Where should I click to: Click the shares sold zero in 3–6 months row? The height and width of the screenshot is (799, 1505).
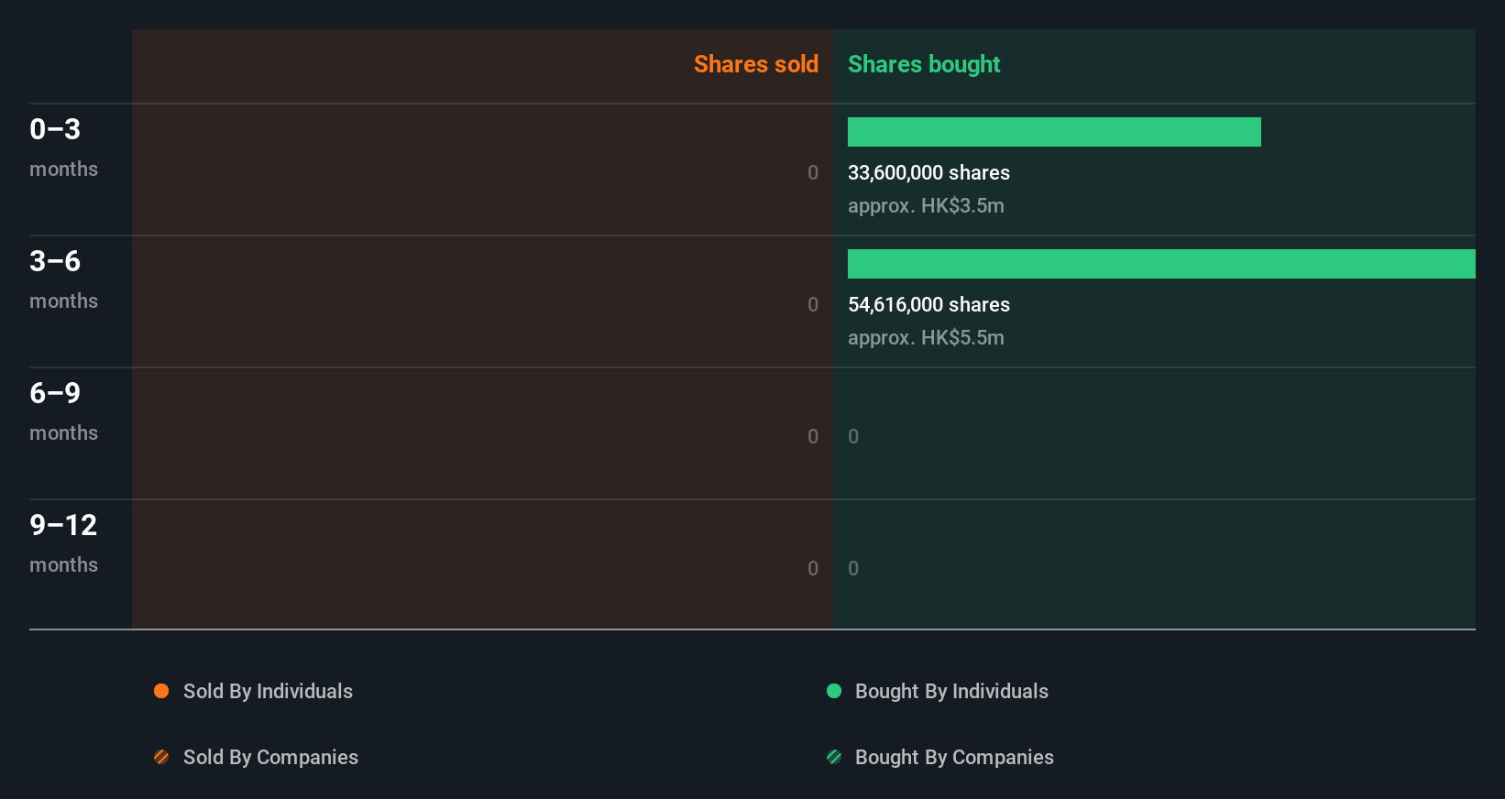click(x=813, y=304)
